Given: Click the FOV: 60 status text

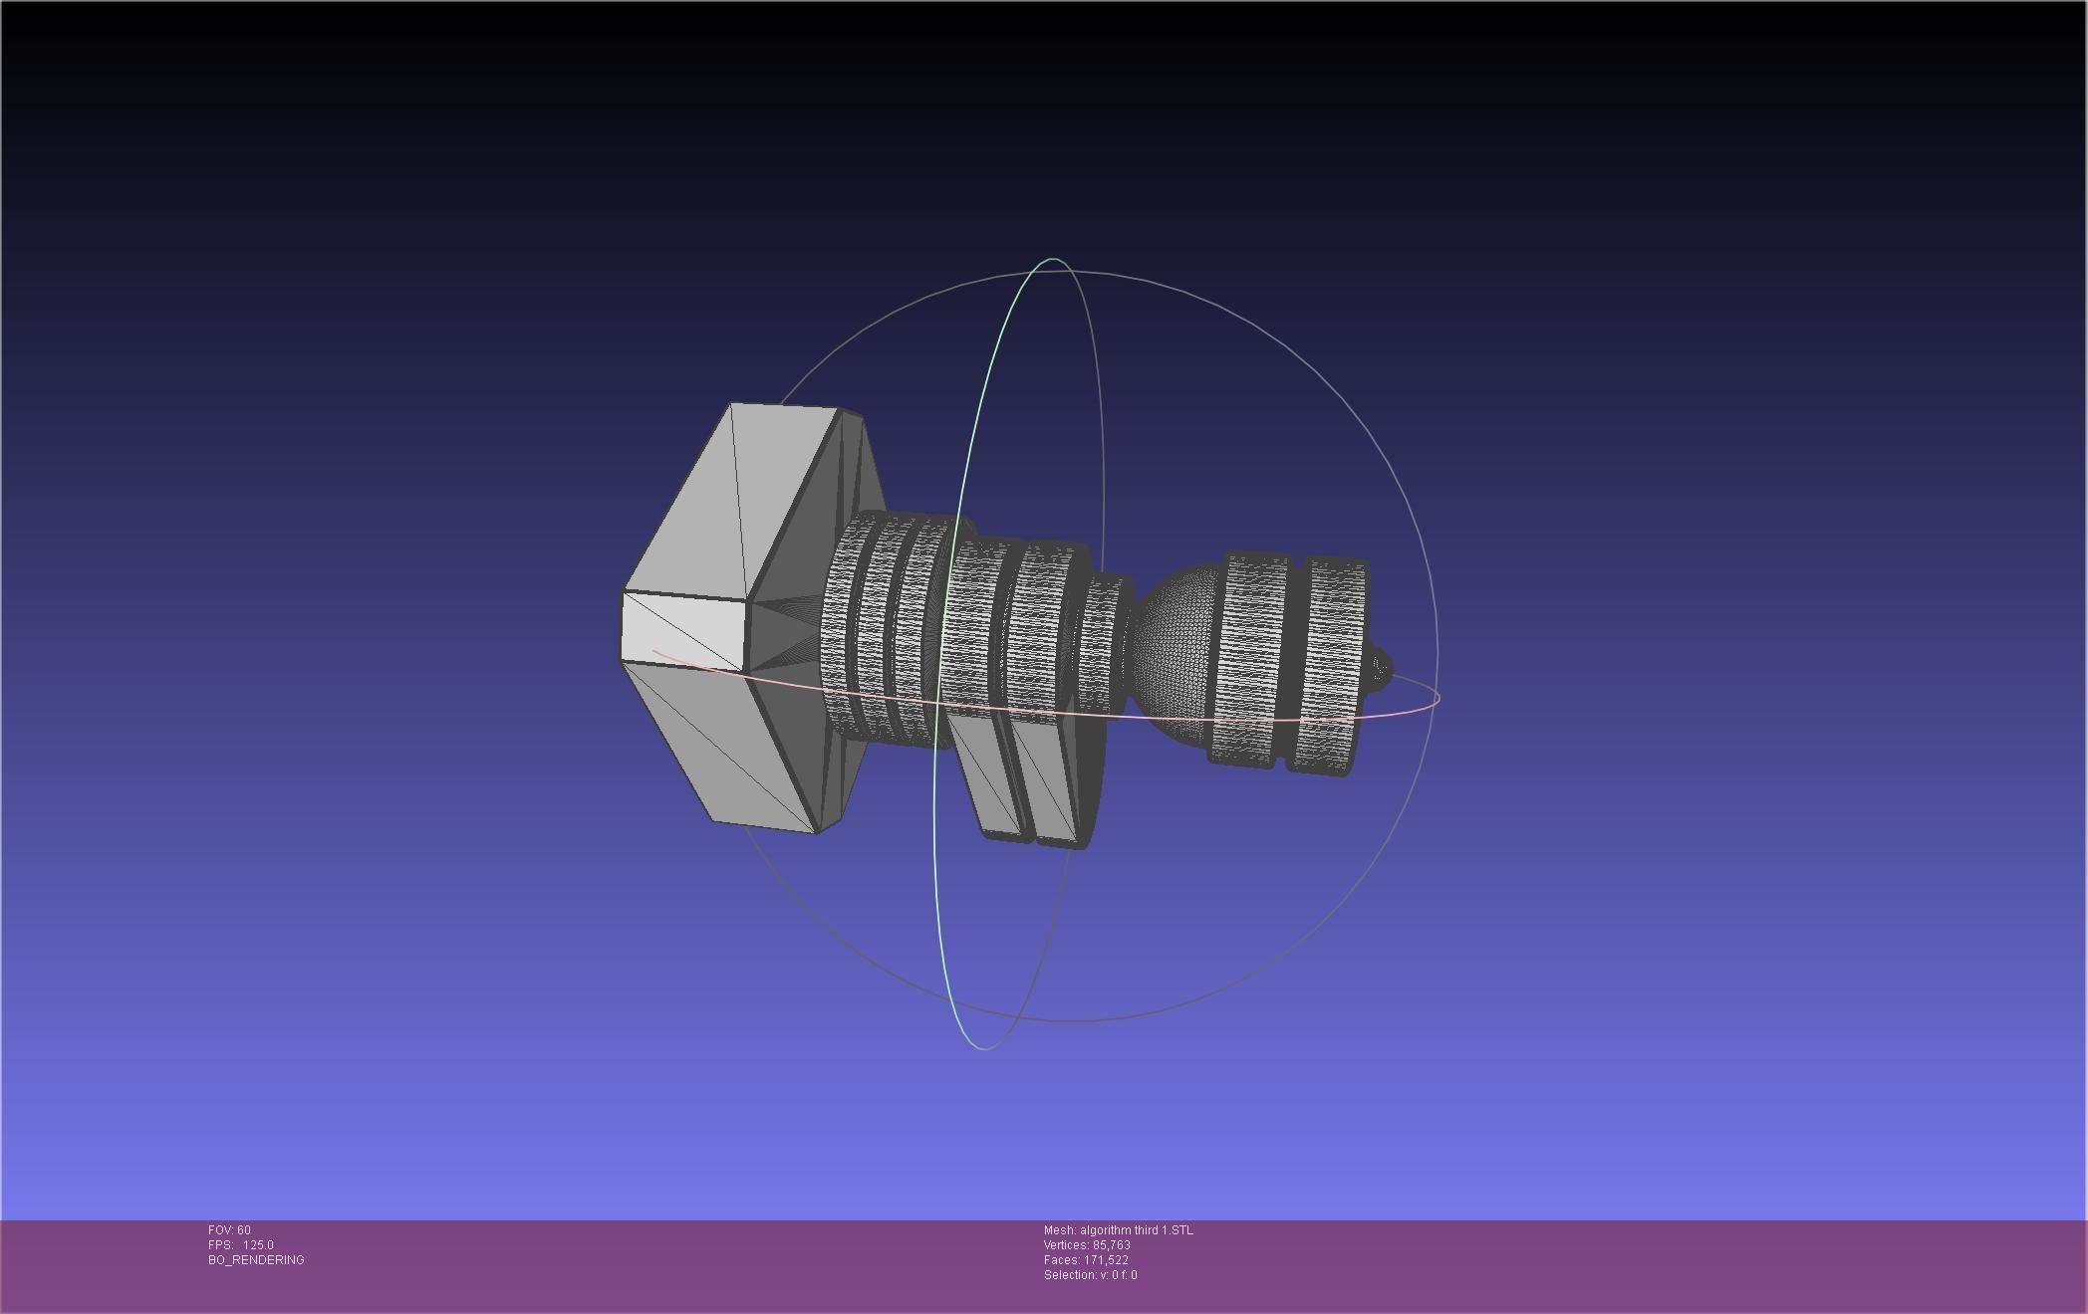Looking at the screenshot, I should [229, 1230].
